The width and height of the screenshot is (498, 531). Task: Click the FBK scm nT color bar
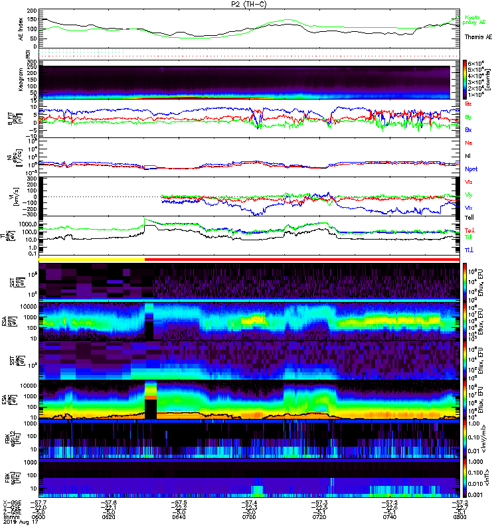pos(465,478)
